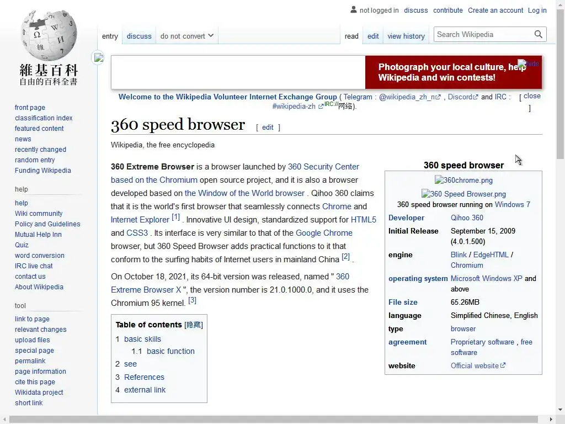
Task: Open Qihoo 360 developer link in infobox
Action: click(467, 218)
